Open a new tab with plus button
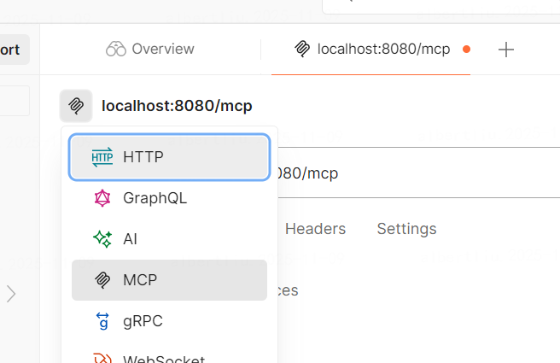Screen dimensions: 560x363 point(506,50)
